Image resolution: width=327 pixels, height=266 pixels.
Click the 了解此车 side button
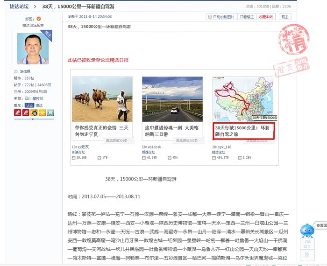click(x=307, y=244)
